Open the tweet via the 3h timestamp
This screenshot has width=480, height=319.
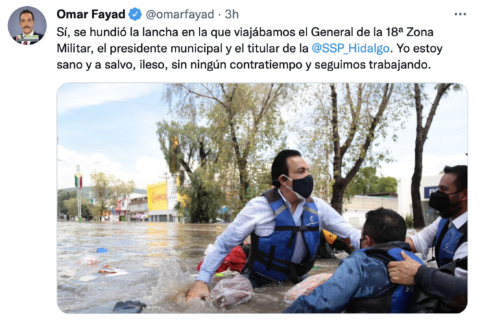click(232, 14)
